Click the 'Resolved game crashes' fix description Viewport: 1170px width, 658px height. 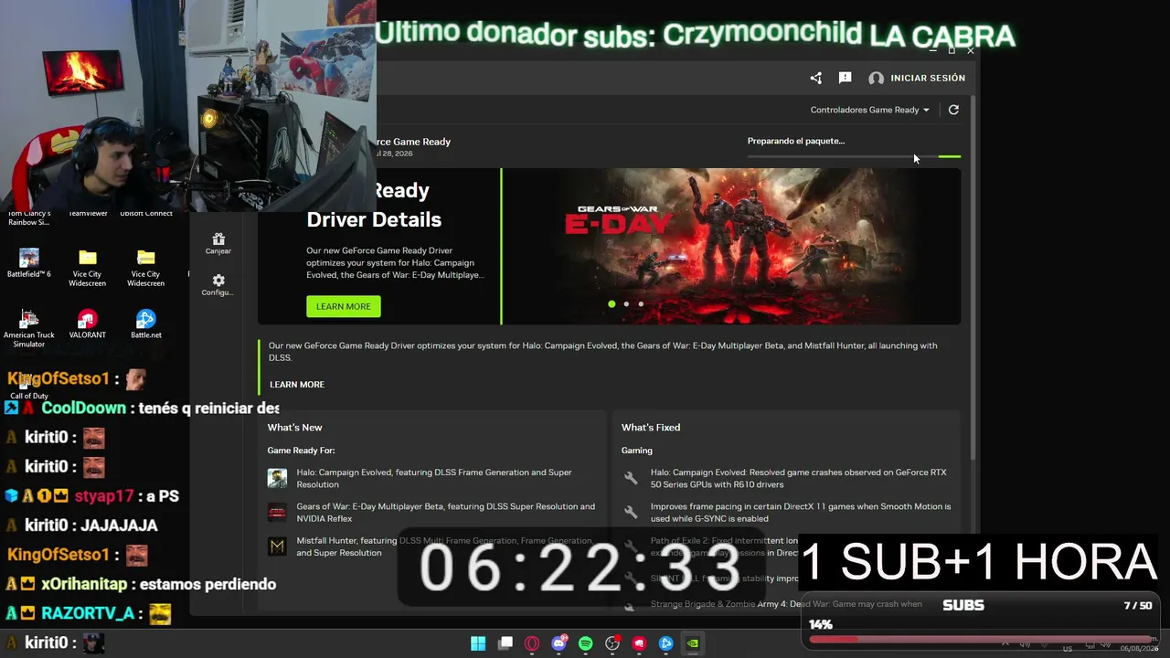[799, 478]
